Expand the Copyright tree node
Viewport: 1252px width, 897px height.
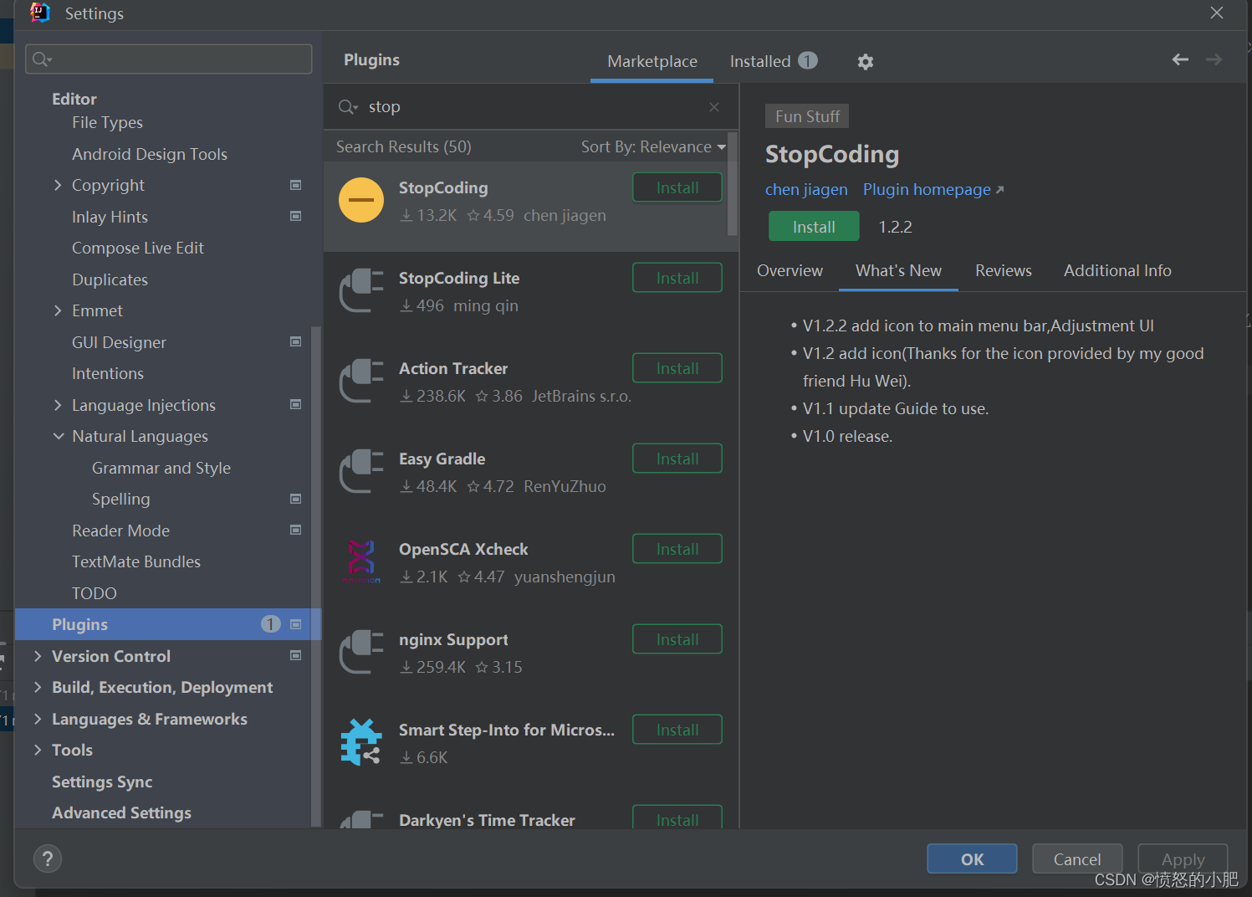58,185
